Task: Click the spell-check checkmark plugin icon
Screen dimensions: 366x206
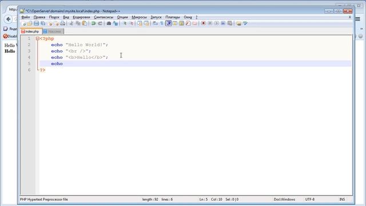Action: point(245,23)
